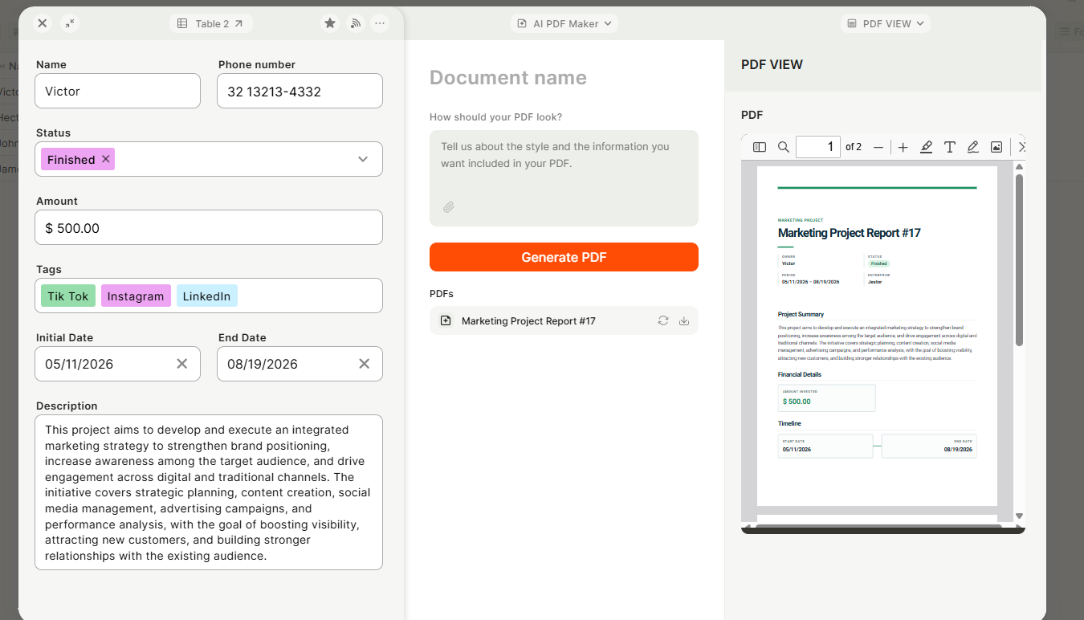Select the Instagram tag

(136, 296)
